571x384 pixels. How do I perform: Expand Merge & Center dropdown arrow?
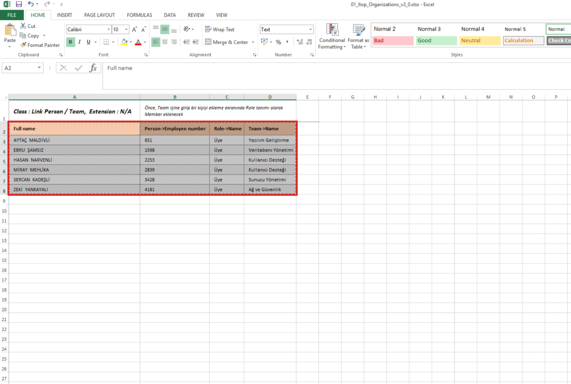coord(253,42)
